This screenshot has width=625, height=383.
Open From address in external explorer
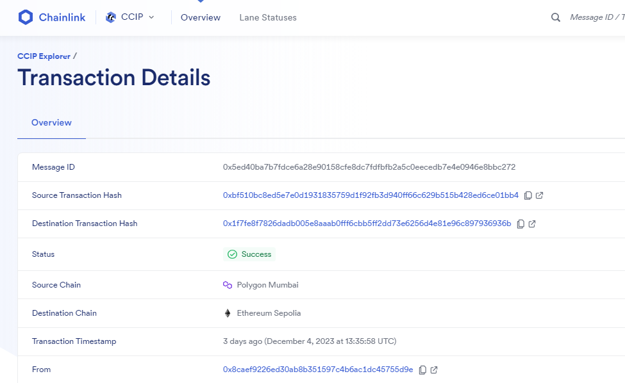434,370
